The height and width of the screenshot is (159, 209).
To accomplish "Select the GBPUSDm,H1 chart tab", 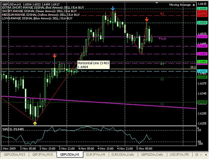I will [x=70, y=154].
